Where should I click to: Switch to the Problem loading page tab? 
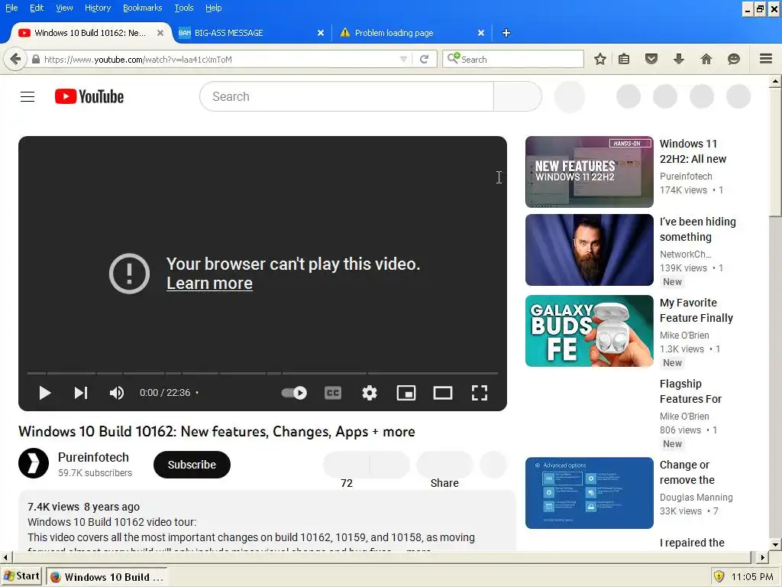(x=412, y=33)
